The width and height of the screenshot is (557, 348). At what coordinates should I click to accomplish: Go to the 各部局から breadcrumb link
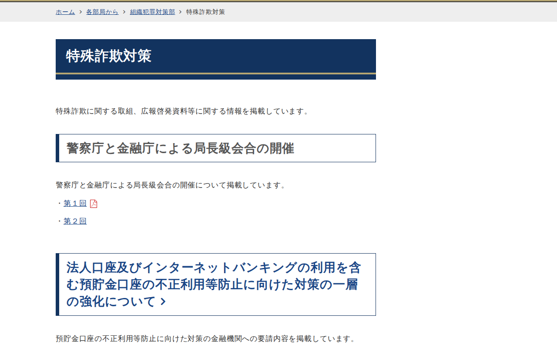102,12
